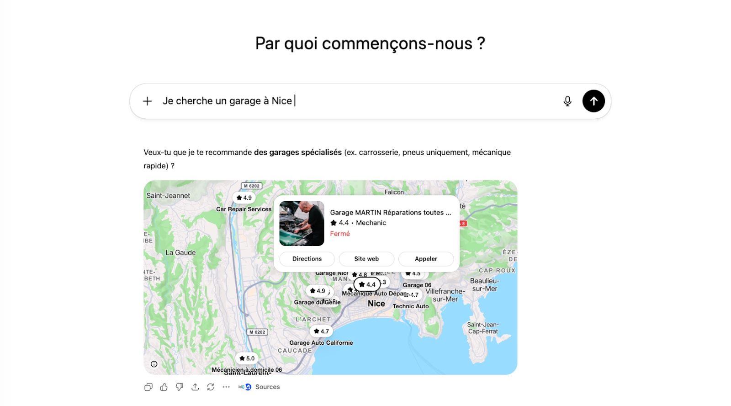
Task: Click the Technic Auto map label
Action: [411, 306]
